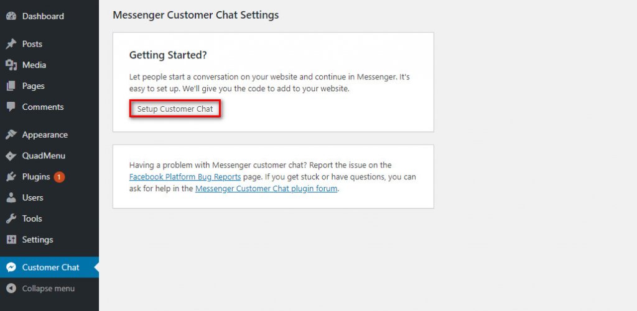Click the Getting Started? heading
Image resolution: width=637 pixels, height=311 pixels.
click(168, 55)
